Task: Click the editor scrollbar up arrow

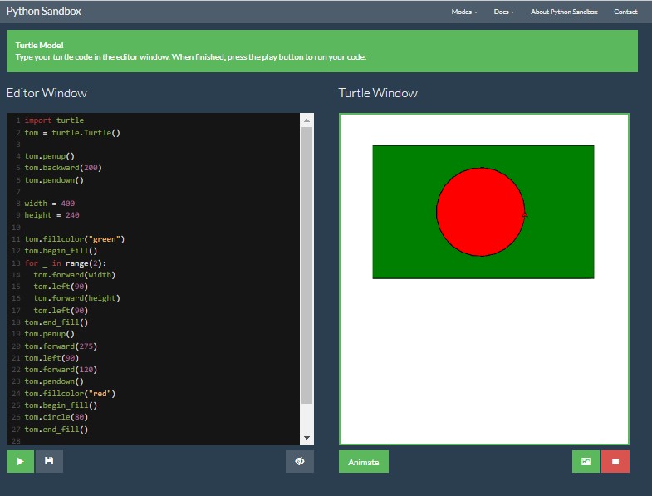Action: tap(306, 120)
